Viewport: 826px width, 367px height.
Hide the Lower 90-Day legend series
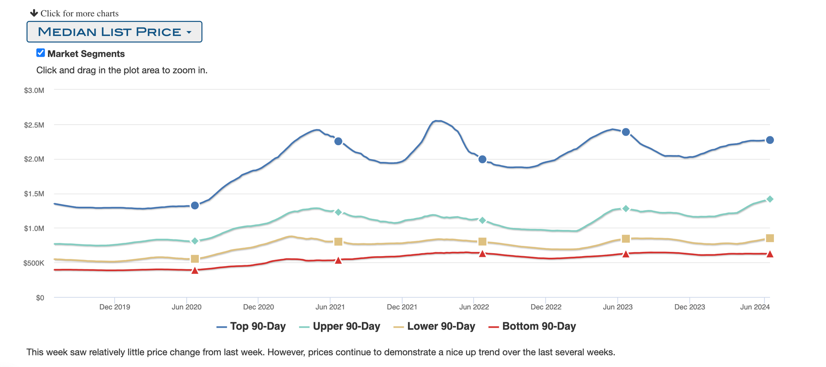point(435,327)
